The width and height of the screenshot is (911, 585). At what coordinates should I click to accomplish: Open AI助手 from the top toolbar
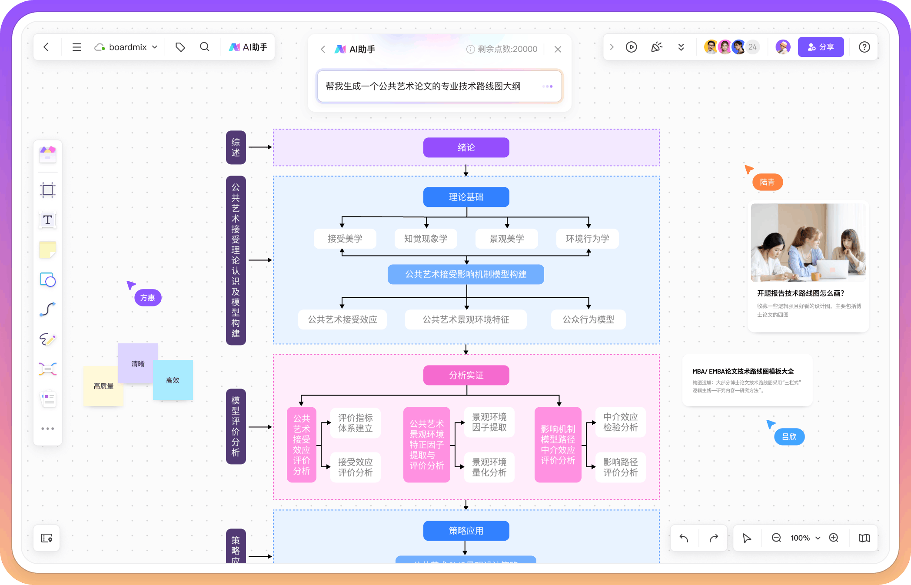pyautogui.click(x=248, y=47)
